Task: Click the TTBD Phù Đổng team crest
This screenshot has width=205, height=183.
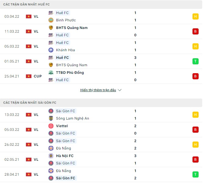Action: tap(51, 73)
